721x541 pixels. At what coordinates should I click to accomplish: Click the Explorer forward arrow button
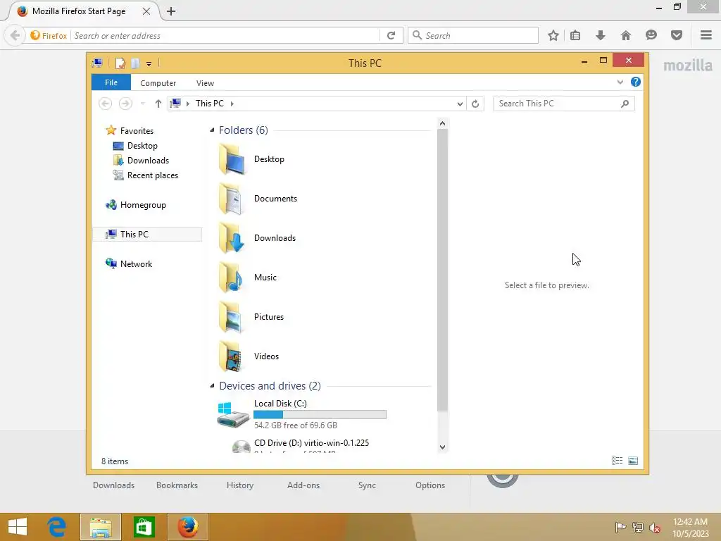[x=125, y=104]
